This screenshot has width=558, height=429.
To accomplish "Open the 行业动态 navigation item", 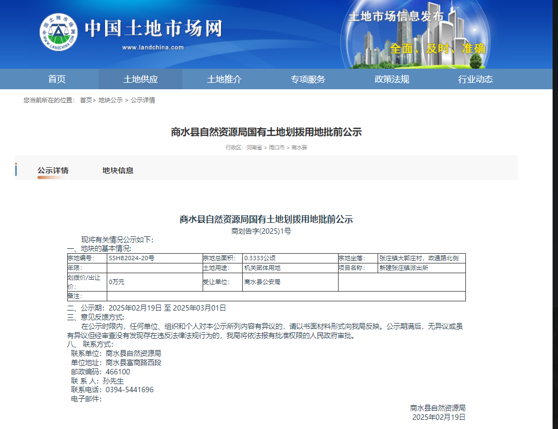I will point(475,79).
